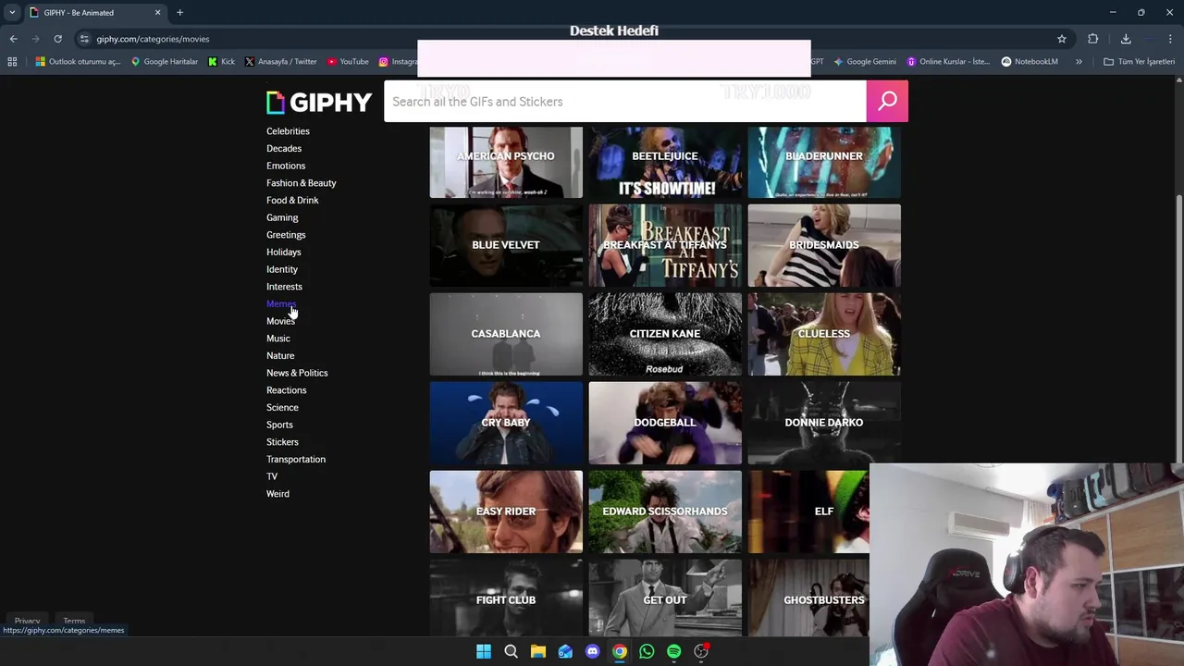Open the Blue Velvet GIF tile

[x=506, y=245]
